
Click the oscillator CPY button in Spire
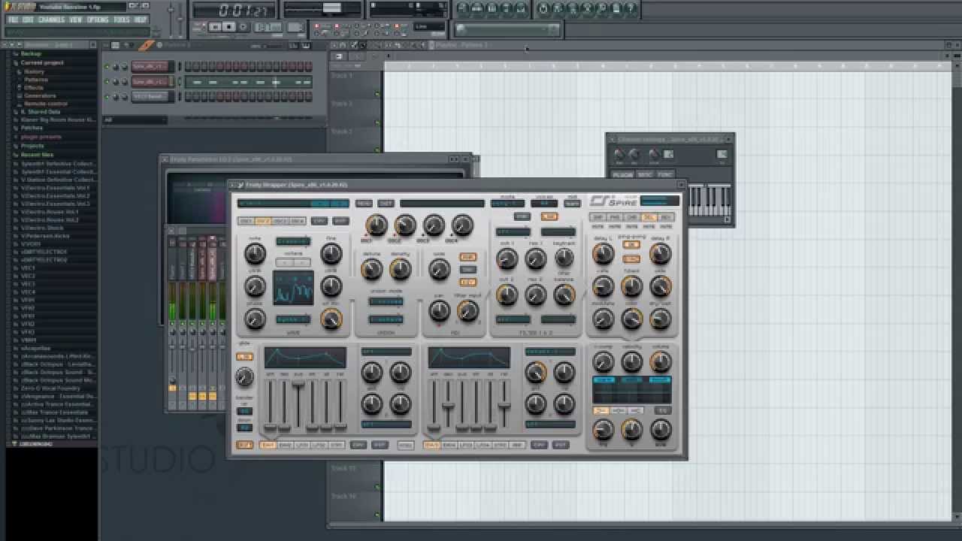[x=319, y=221]
